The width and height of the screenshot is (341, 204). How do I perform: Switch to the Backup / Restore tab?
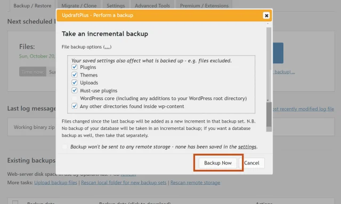click(x=32, y=6)
